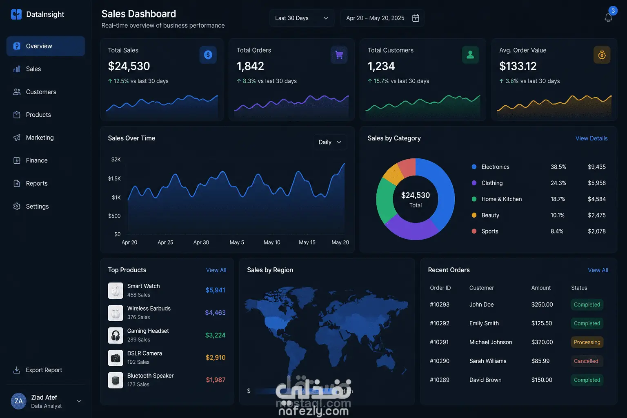The height and width of the screenshot is (418, 627).
Task: Click View All in Recent Orders
Action: tap(598, 270)
